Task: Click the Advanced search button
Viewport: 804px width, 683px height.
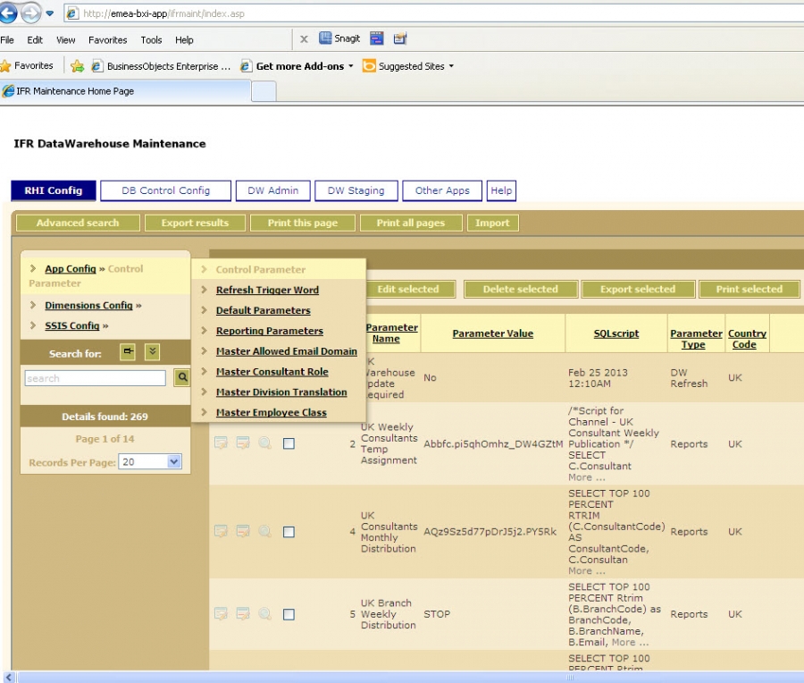Action: pyautogui.click(x=78, y=223)
